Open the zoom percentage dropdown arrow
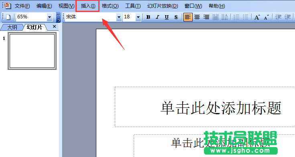 coord(49,17)
